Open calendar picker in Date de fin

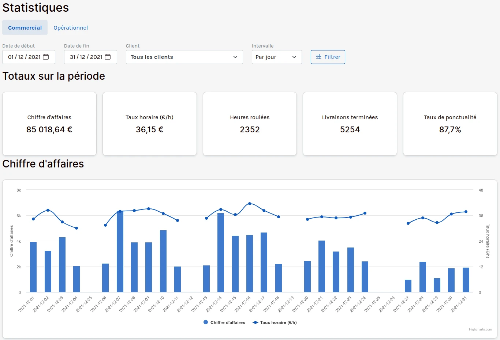pos(108,57)
